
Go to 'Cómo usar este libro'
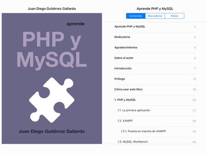(x=155, y=90)
